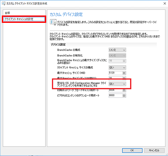Click the カスタム デバイス設定 header icon
This screenshot has width=168, height=156.
(53, 22)
